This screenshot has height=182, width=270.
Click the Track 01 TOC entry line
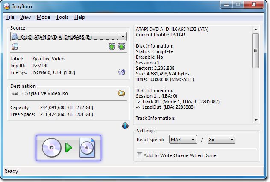click(x=178, y=101)
